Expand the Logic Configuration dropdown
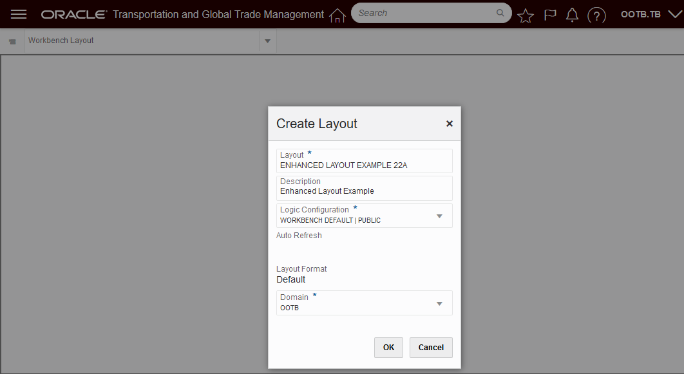This screenshot has height=374, width=684. click(440, 216)
